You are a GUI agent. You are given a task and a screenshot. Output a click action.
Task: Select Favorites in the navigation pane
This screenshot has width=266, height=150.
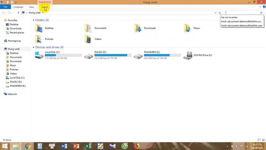[12, 20]
